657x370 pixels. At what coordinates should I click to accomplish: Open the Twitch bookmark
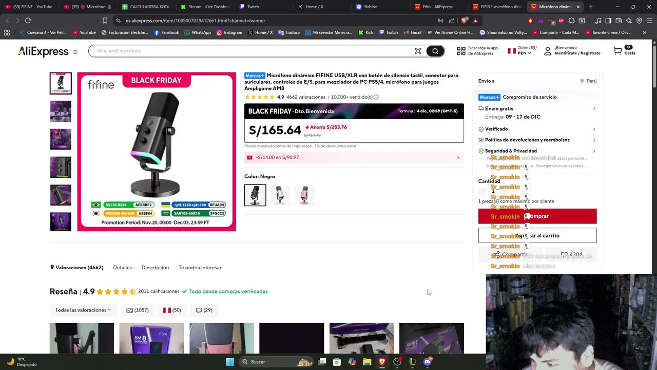388,32
